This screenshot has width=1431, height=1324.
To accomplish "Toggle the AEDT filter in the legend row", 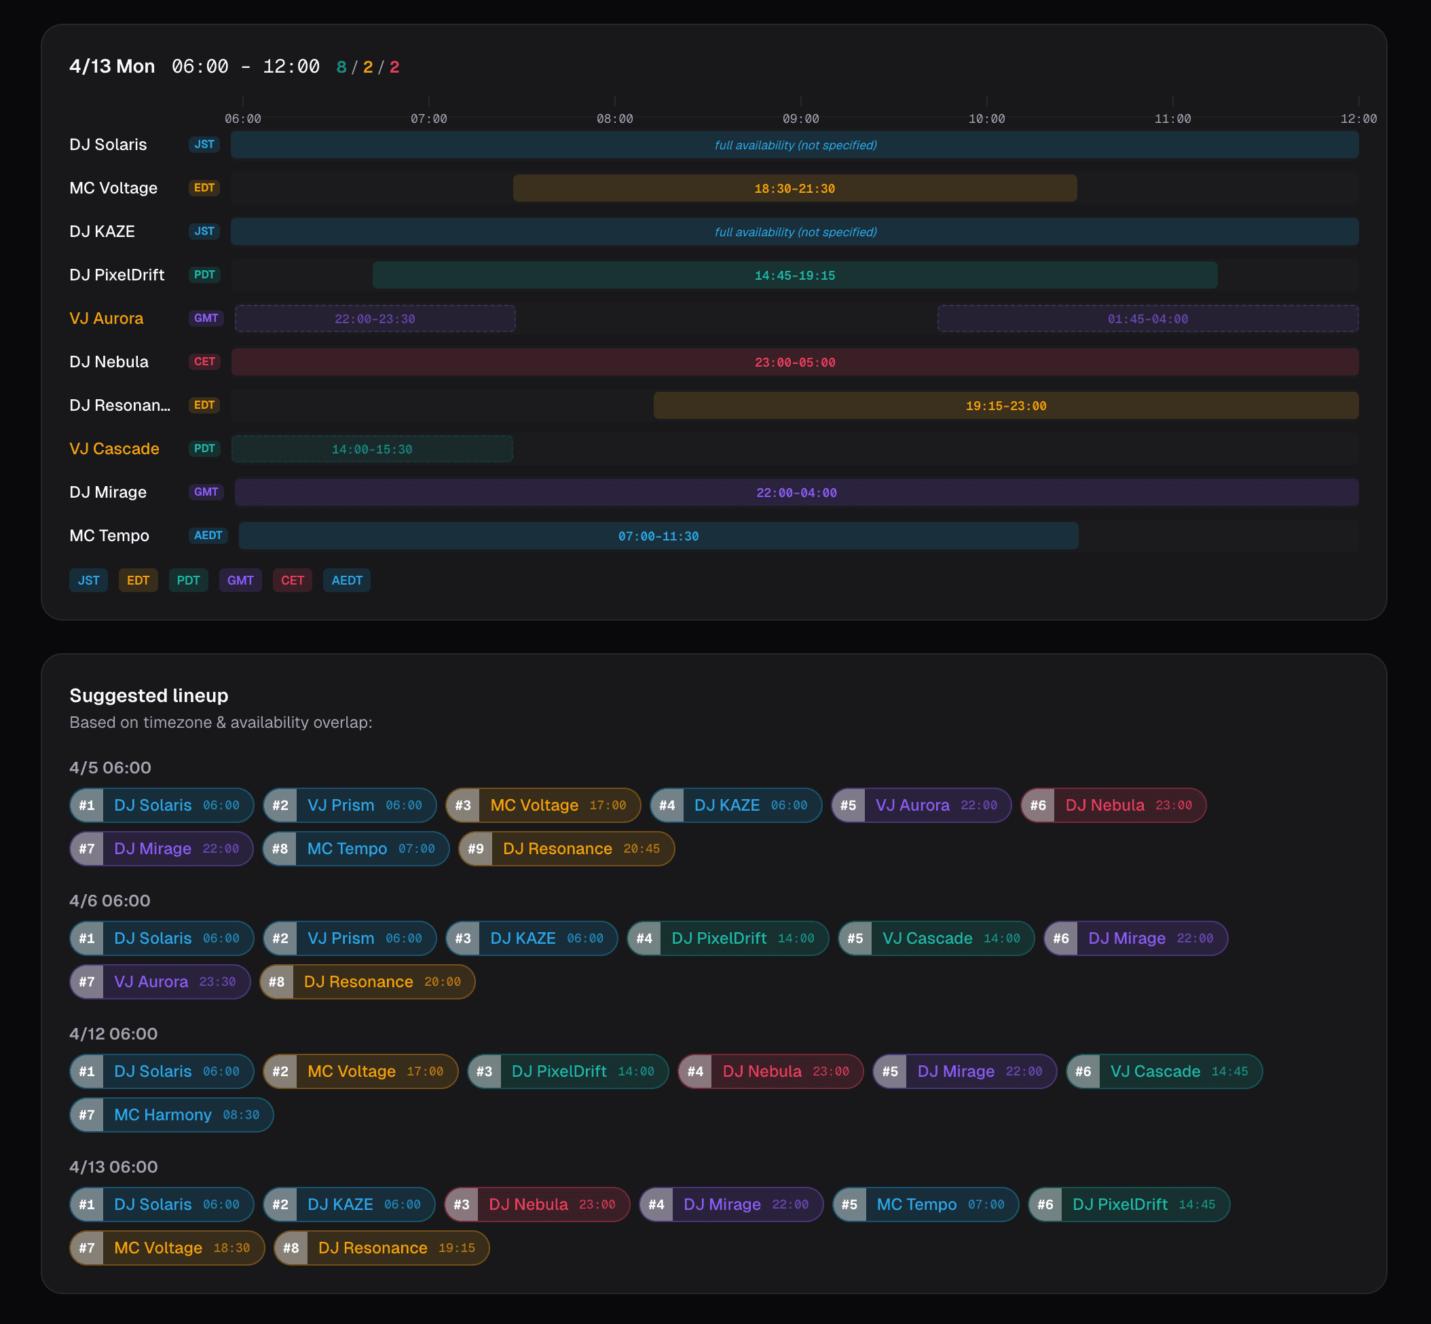I will coord(347,581).
